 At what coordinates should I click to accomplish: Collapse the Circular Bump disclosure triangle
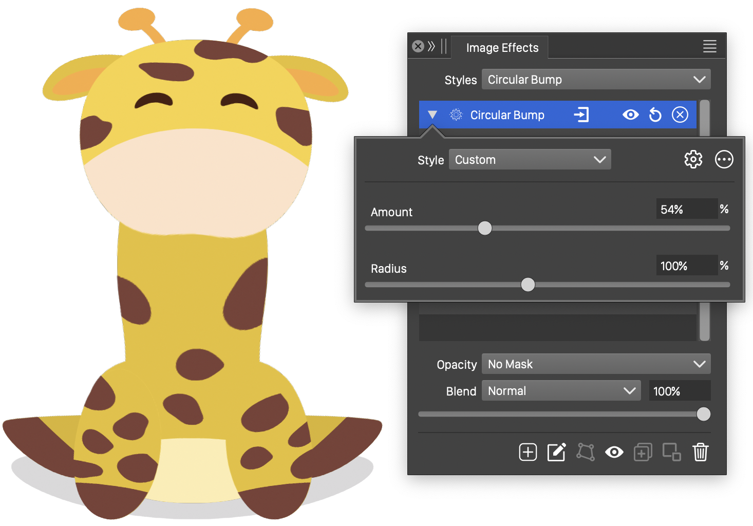[432, 115]
